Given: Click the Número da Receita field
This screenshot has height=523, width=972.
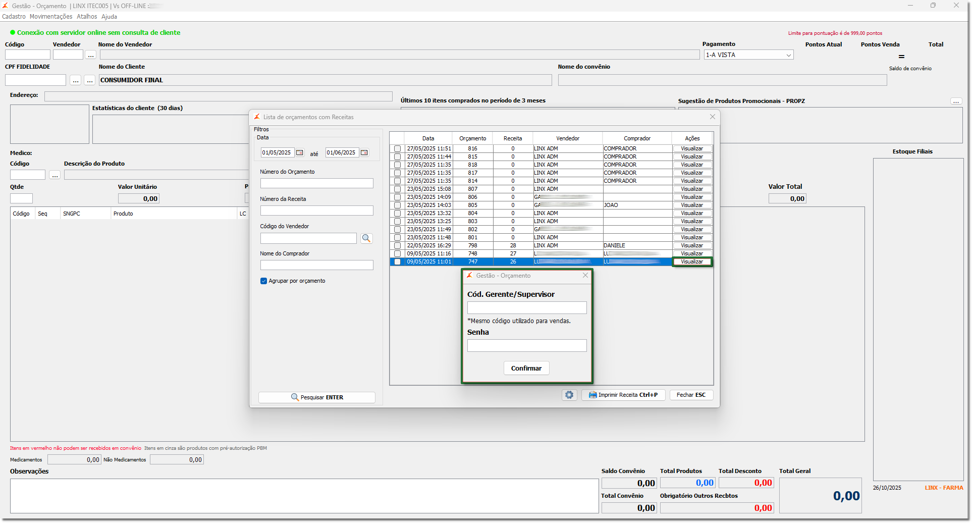Looking at the screenshot, I should coord(317,211).
